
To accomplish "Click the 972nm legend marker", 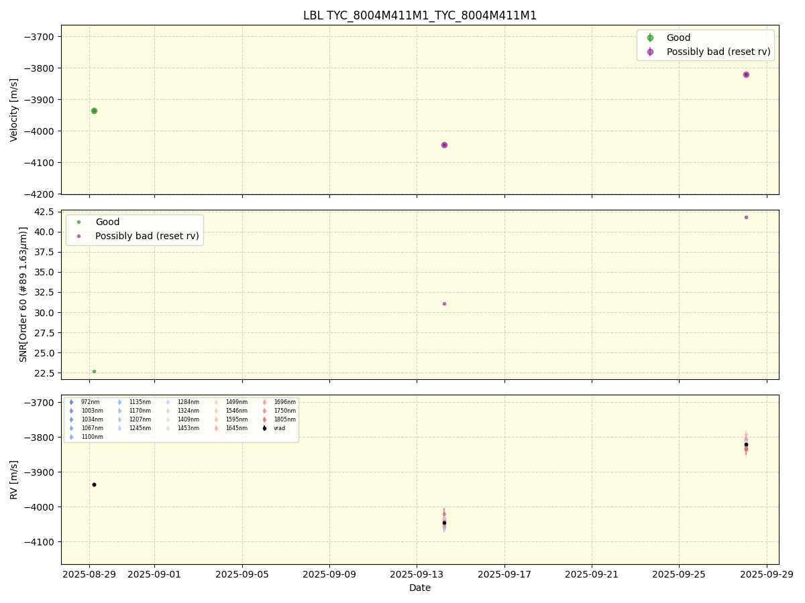I will (71, 402).
